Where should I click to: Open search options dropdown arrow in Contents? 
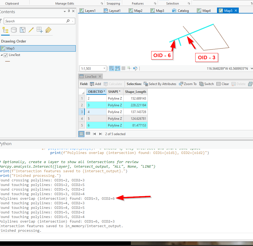point(73,21)
